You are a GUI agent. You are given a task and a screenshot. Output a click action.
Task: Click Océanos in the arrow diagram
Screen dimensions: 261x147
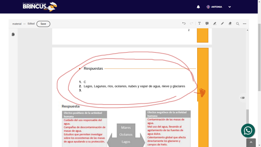pyautogui.click(x=126, y=134)
